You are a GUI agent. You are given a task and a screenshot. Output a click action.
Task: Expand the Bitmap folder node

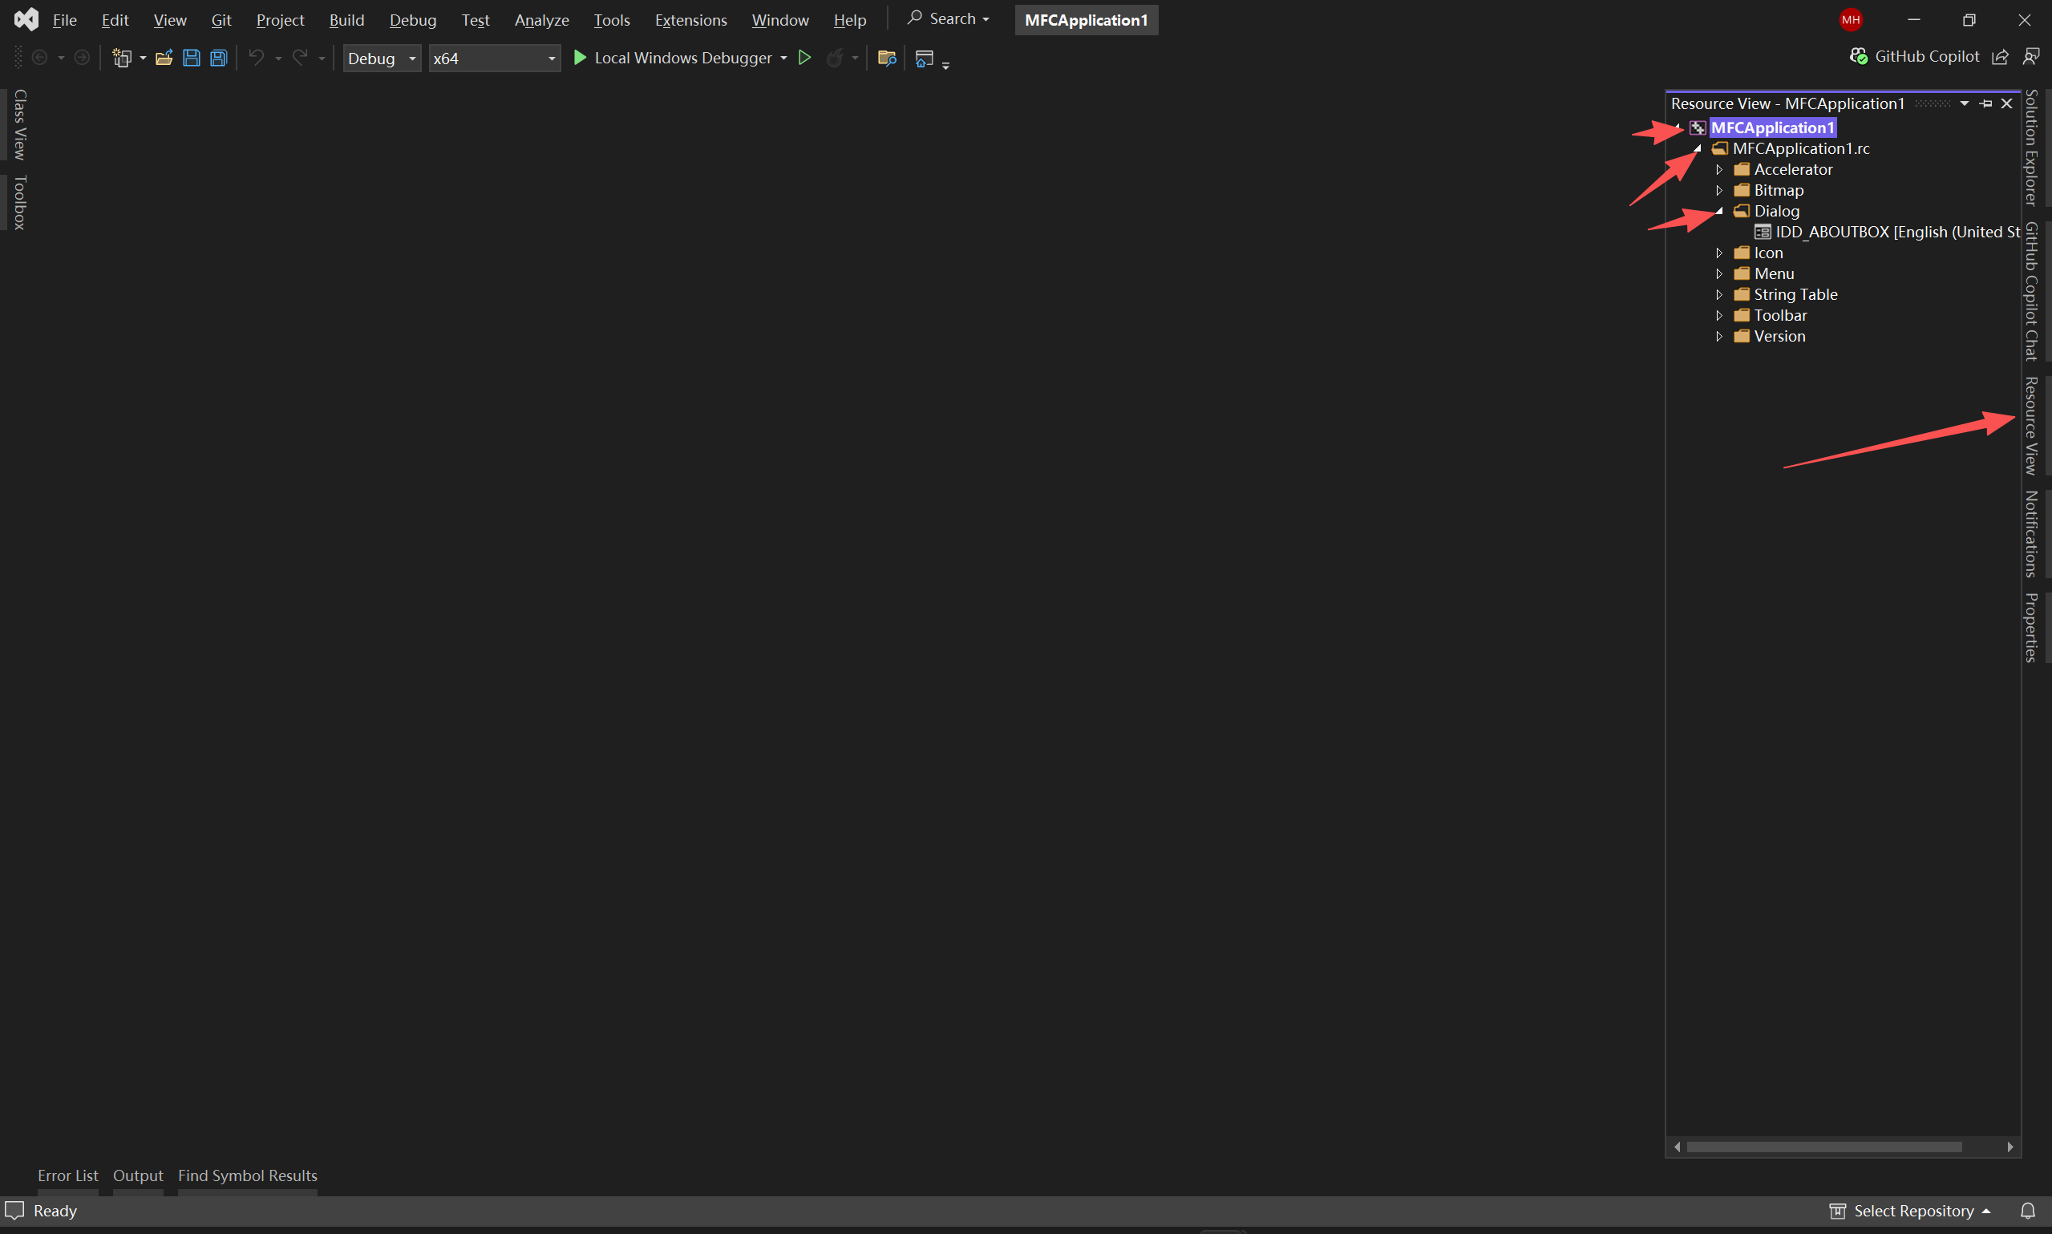pos(1719,189)
